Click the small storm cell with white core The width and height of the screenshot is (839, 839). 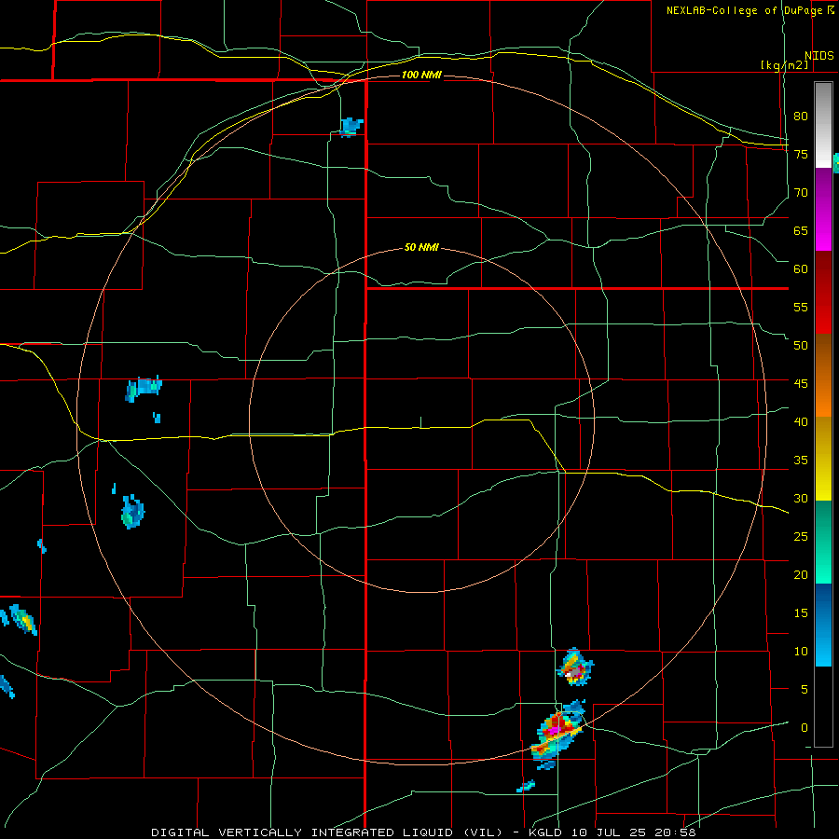pos(575,667)
